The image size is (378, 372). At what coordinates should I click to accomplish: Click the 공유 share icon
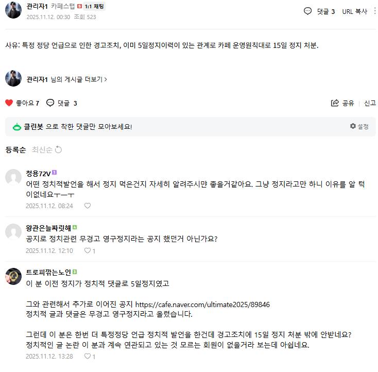point(335,103)
